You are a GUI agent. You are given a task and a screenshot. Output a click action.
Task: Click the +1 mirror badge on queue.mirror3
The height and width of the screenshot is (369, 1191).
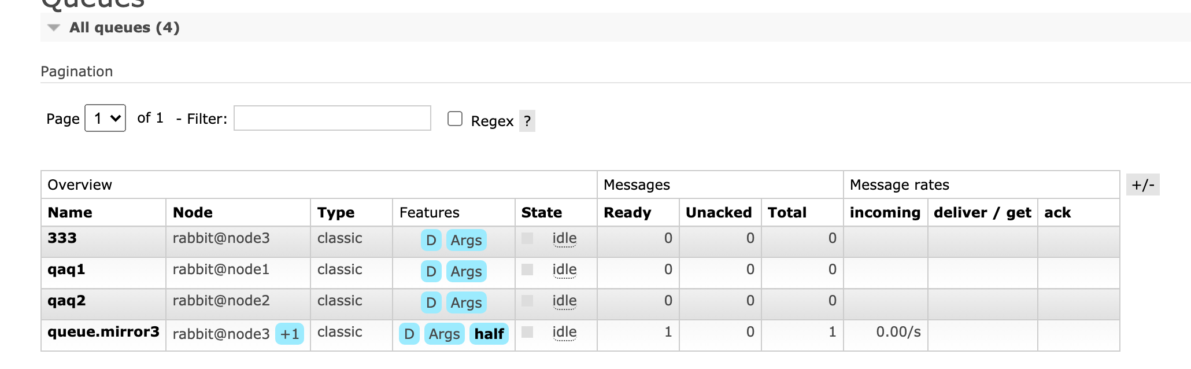[x=290, y=334]
